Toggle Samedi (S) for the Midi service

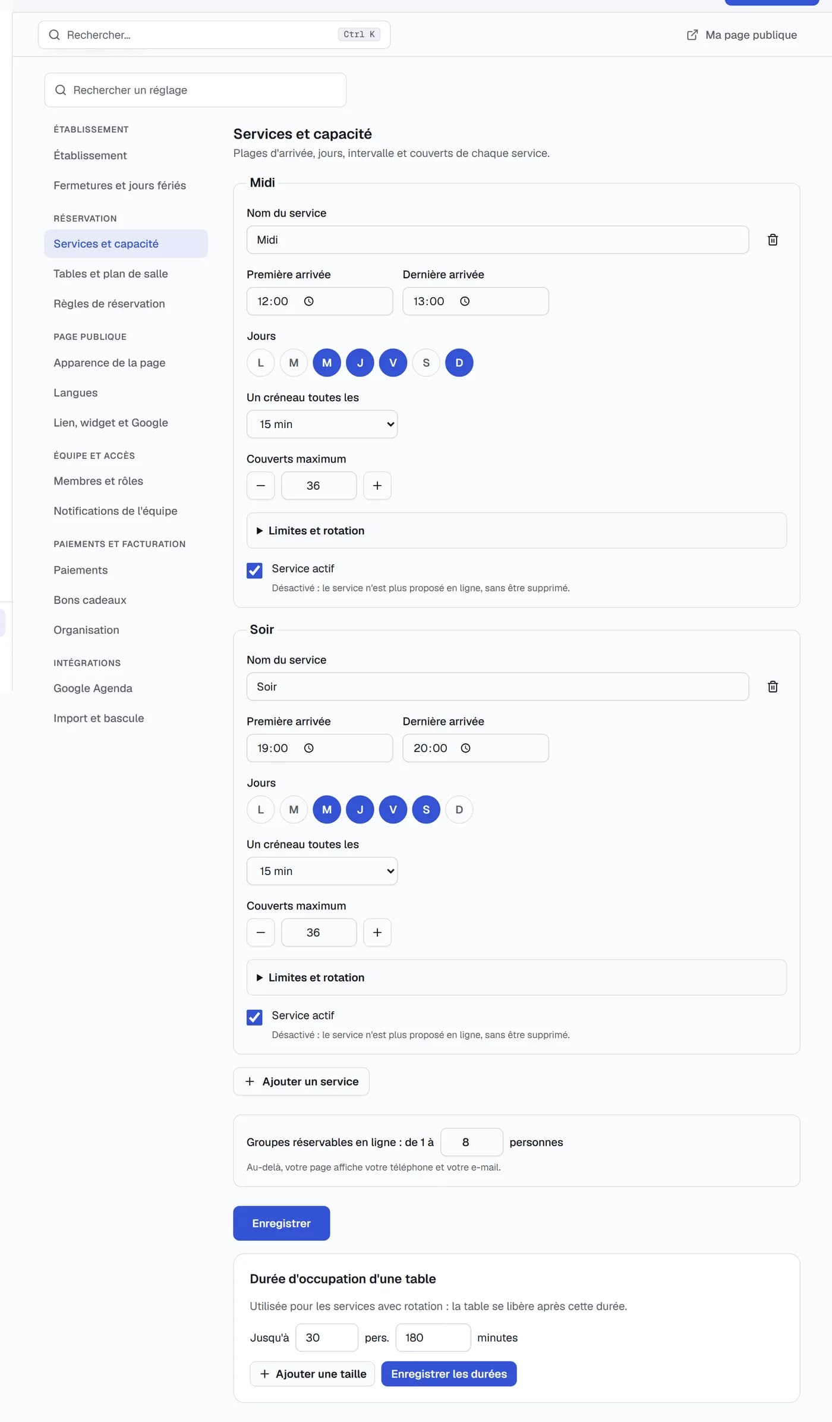[x=426, y=363]
